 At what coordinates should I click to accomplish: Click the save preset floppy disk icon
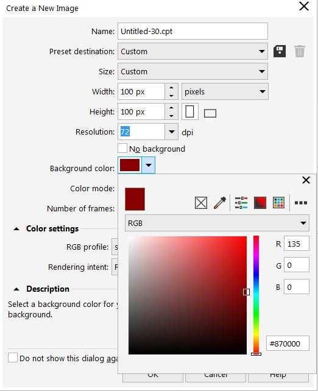(280, 51)
